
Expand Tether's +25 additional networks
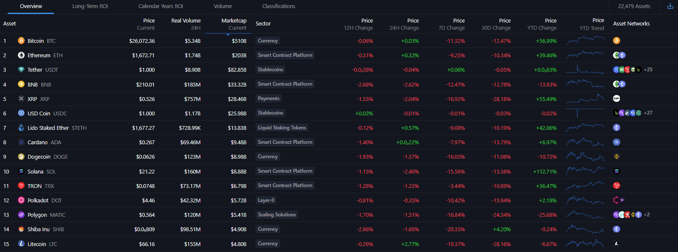coord(648,70)
